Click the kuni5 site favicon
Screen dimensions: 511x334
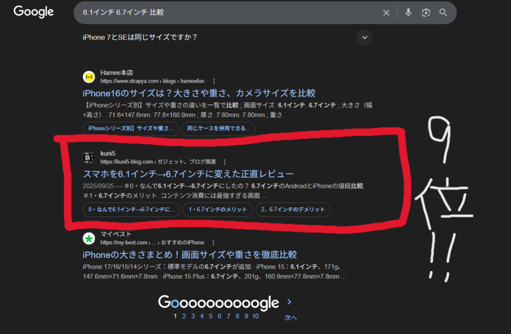pyautogui.click(x=89, y=158)
